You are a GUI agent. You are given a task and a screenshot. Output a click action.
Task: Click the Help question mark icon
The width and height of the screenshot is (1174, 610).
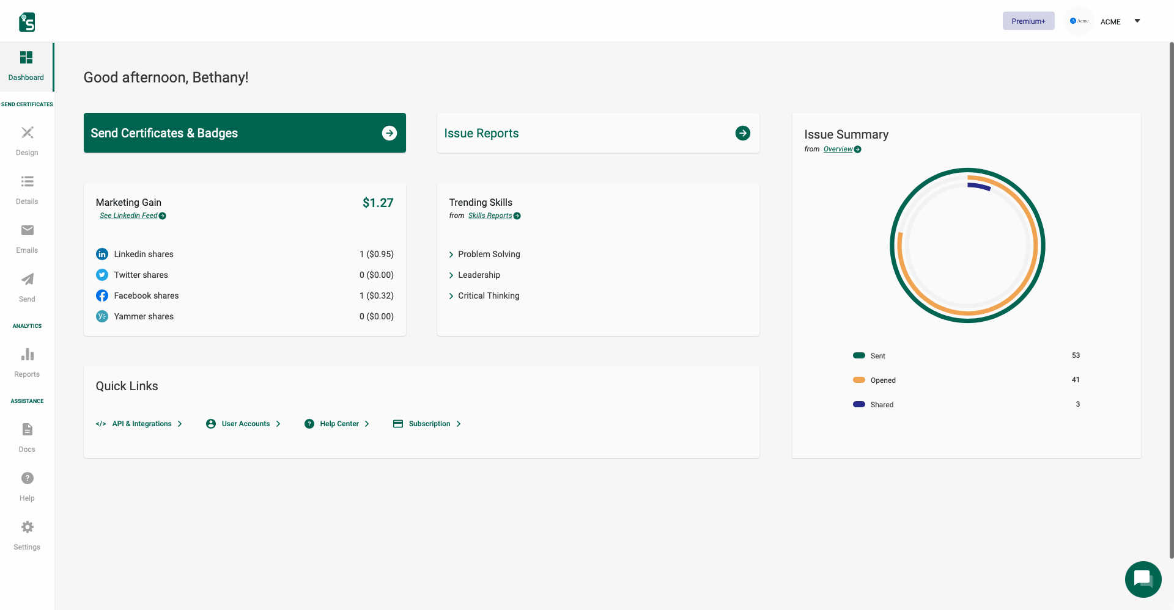coord(27,479)
